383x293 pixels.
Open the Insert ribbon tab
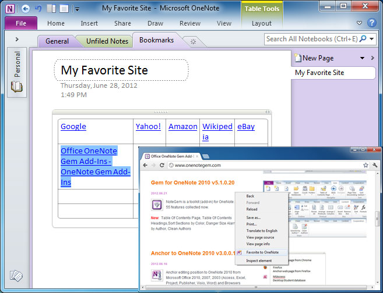89,23
